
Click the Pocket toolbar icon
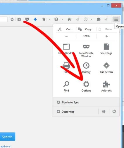click(x=27, y=19)
